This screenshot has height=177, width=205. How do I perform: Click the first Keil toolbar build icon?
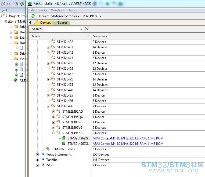point(3,3)
